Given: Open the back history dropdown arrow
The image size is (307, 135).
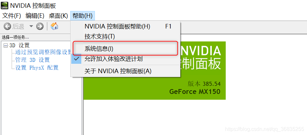Looking at the screenshot, I should [x=31, y=26].
